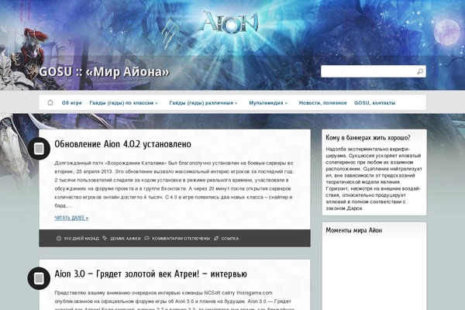Image resolution: width=465 pixels, height=310 pixels.
Task: Click 'Комментарии отключены' text in footer
Action: coord(181,239)
